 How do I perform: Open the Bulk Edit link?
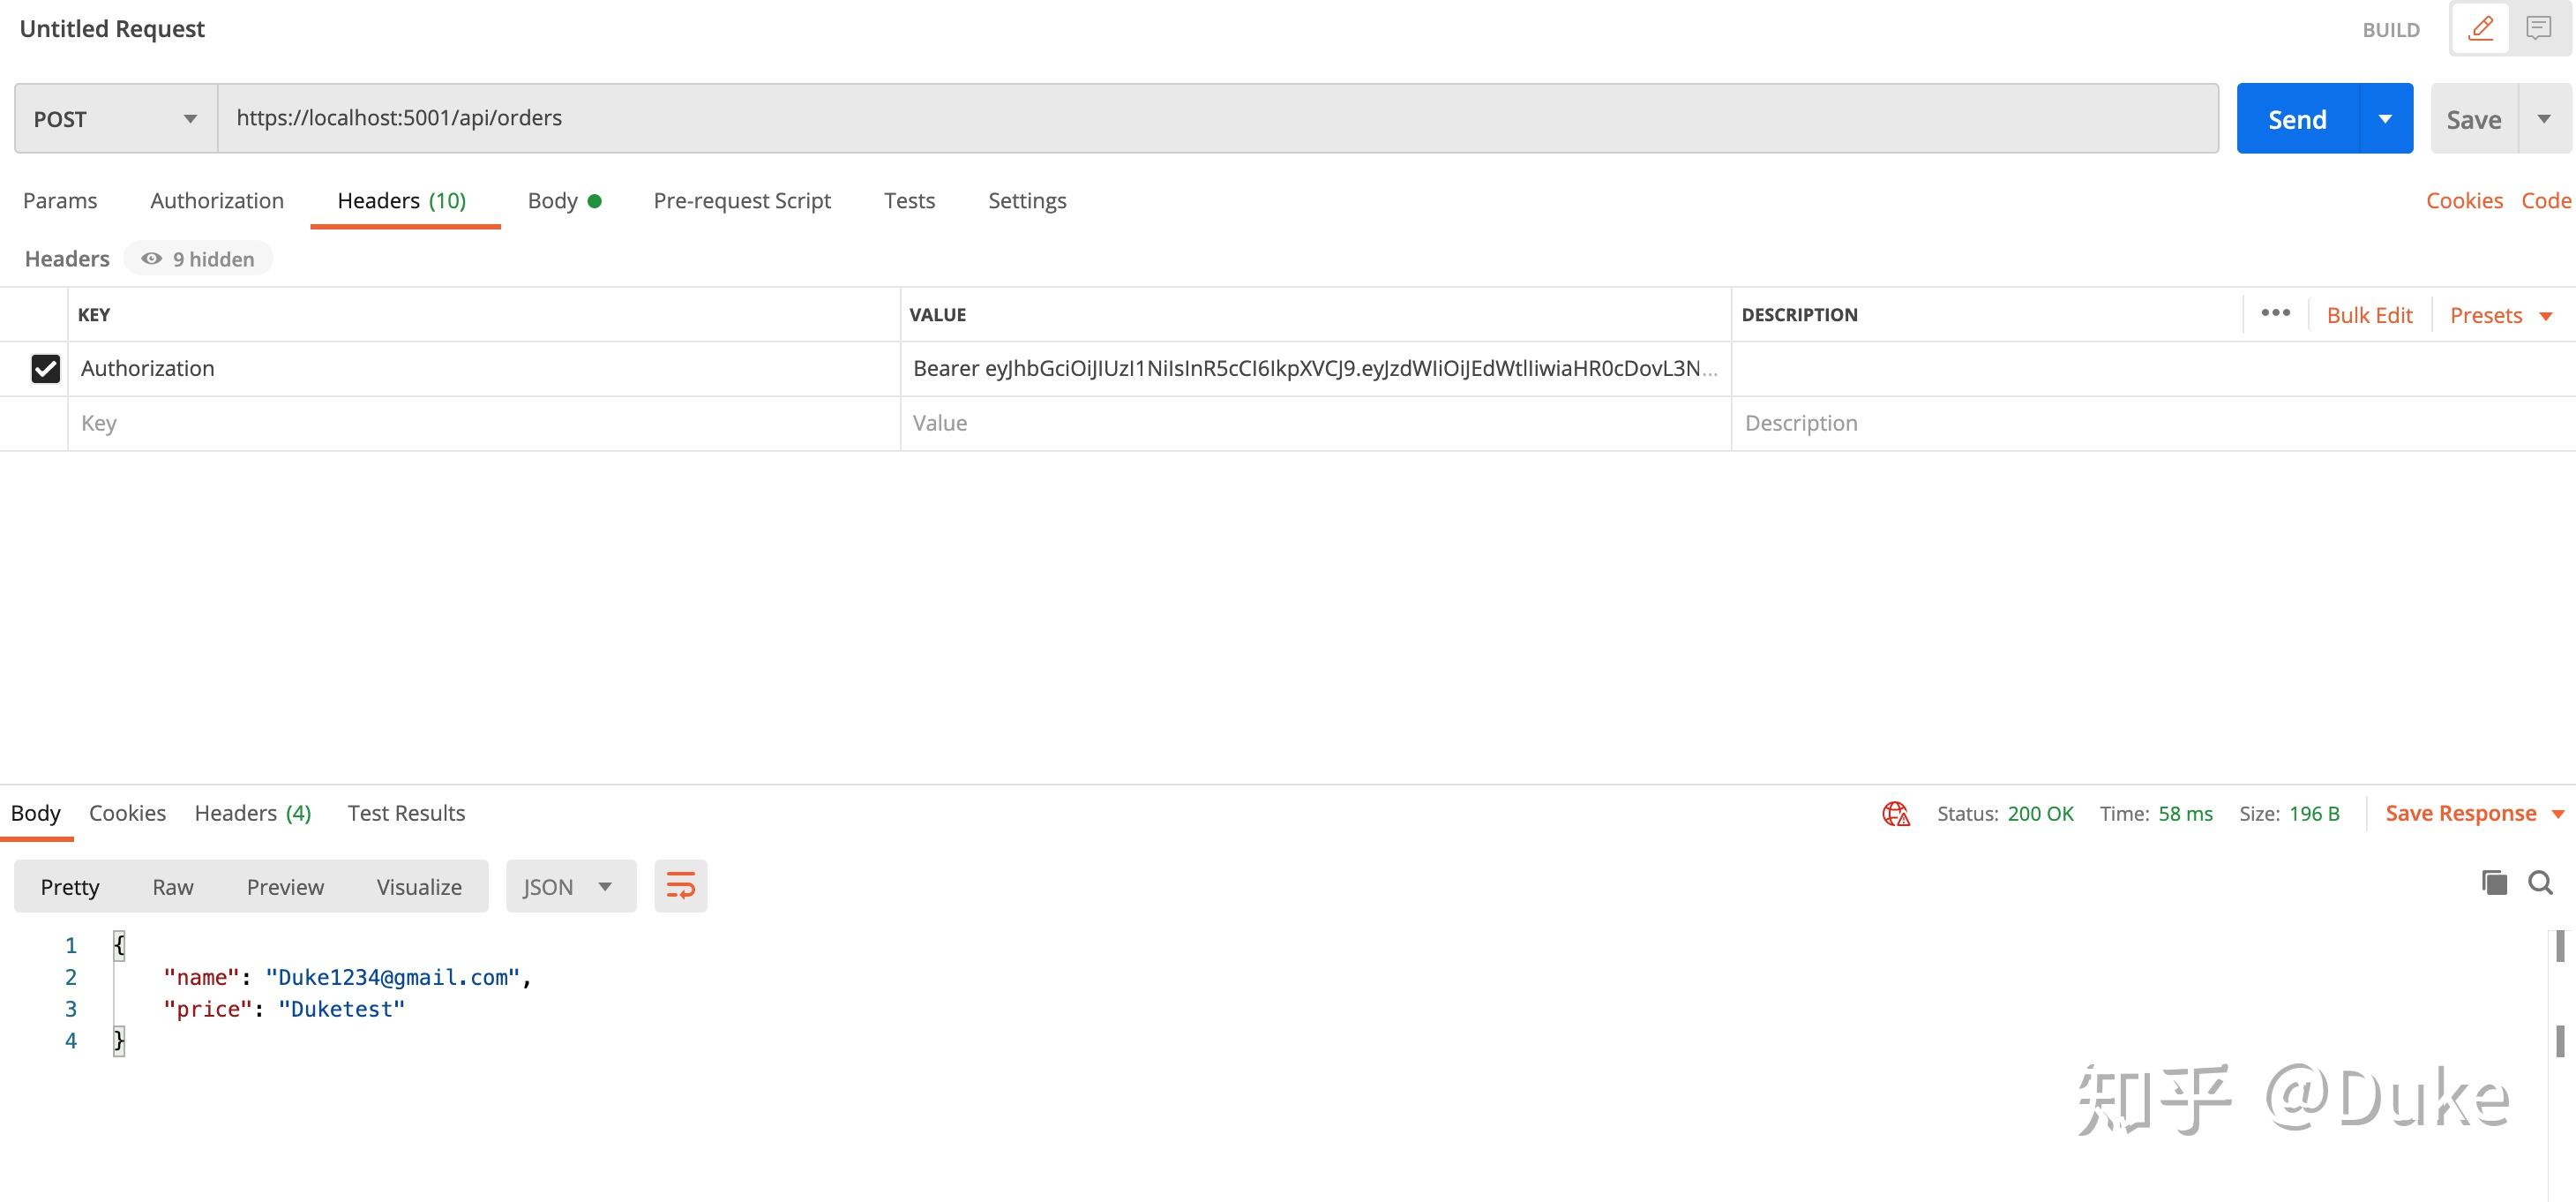(2368, 315)
